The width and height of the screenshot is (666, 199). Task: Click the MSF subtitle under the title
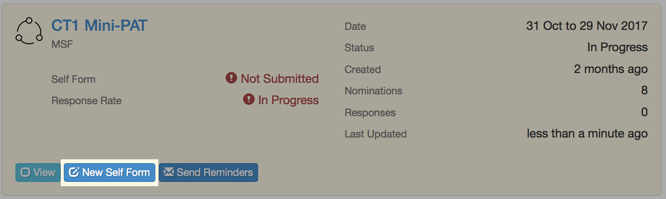(62, 44)
